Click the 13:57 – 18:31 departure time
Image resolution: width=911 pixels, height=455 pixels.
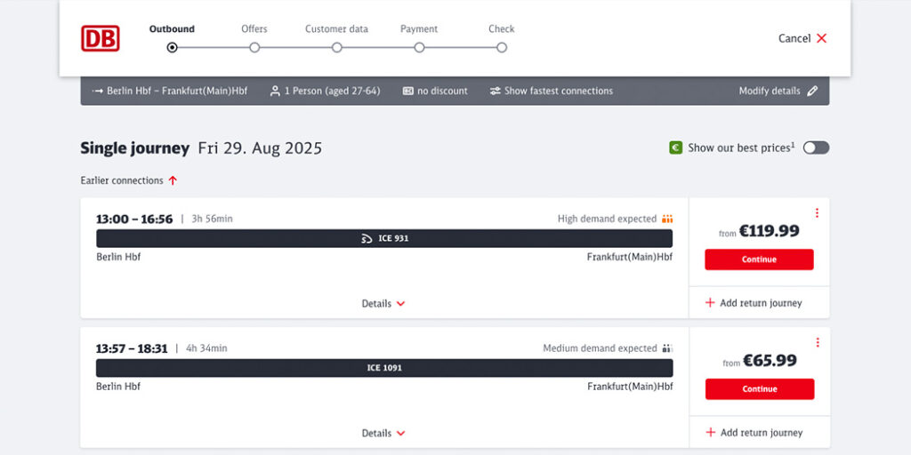(132, 348)
